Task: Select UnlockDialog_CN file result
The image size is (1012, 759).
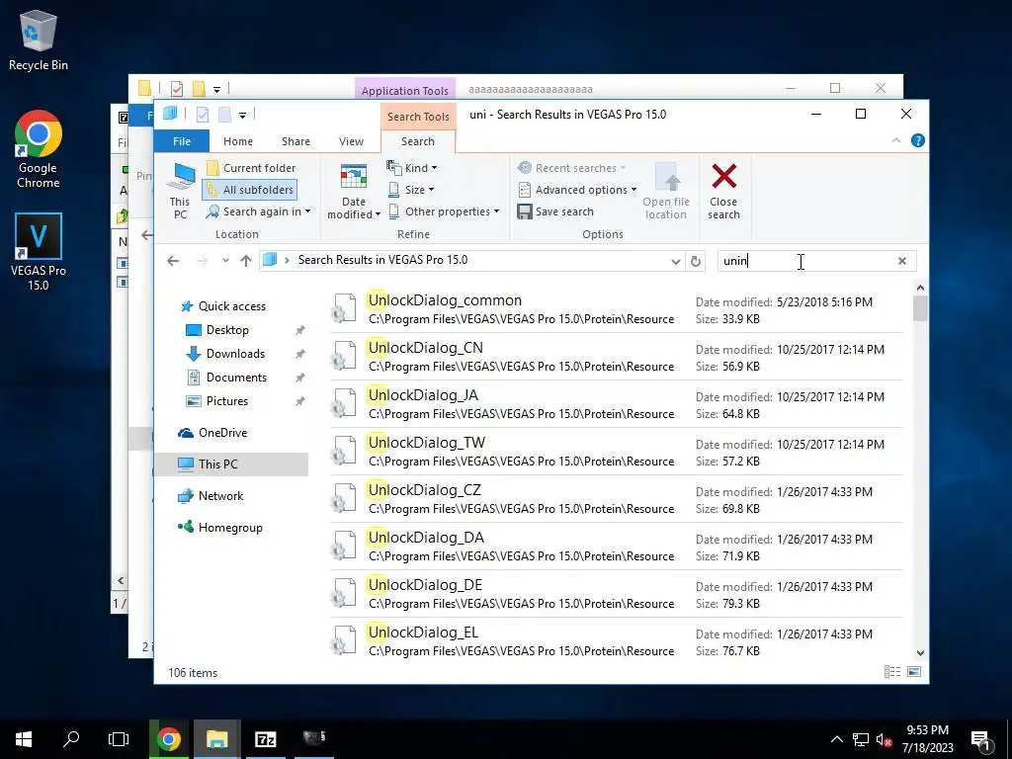Action: pos(616,356)
